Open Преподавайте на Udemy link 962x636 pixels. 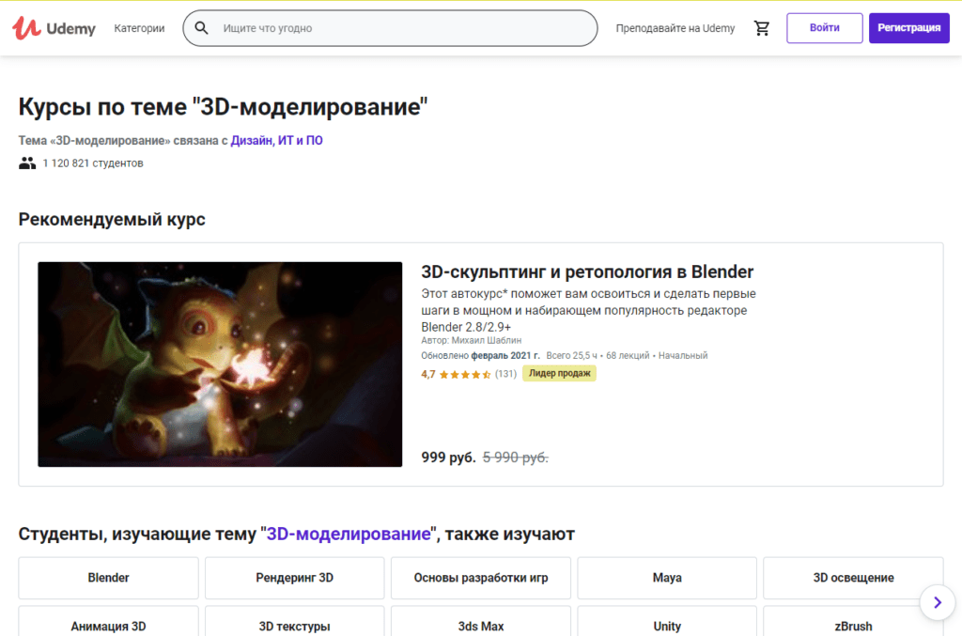(x=675, y=28)
